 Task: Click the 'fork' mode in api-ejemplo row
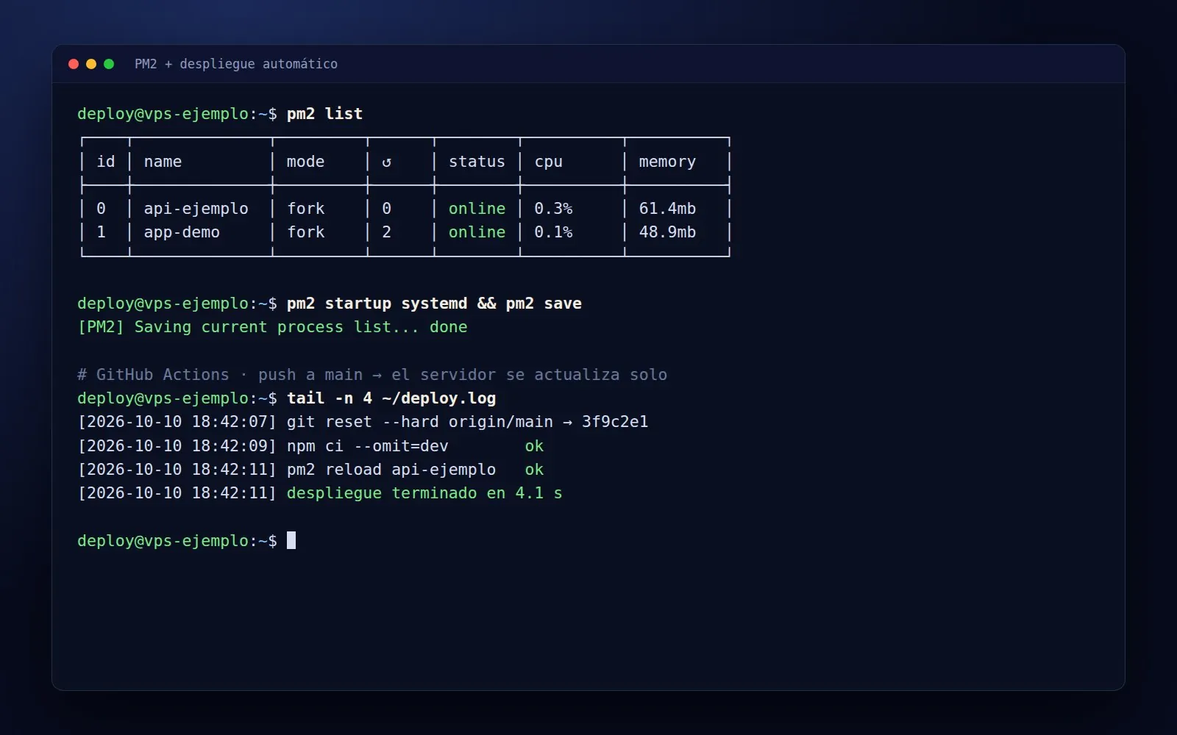[x=305, y=209]
